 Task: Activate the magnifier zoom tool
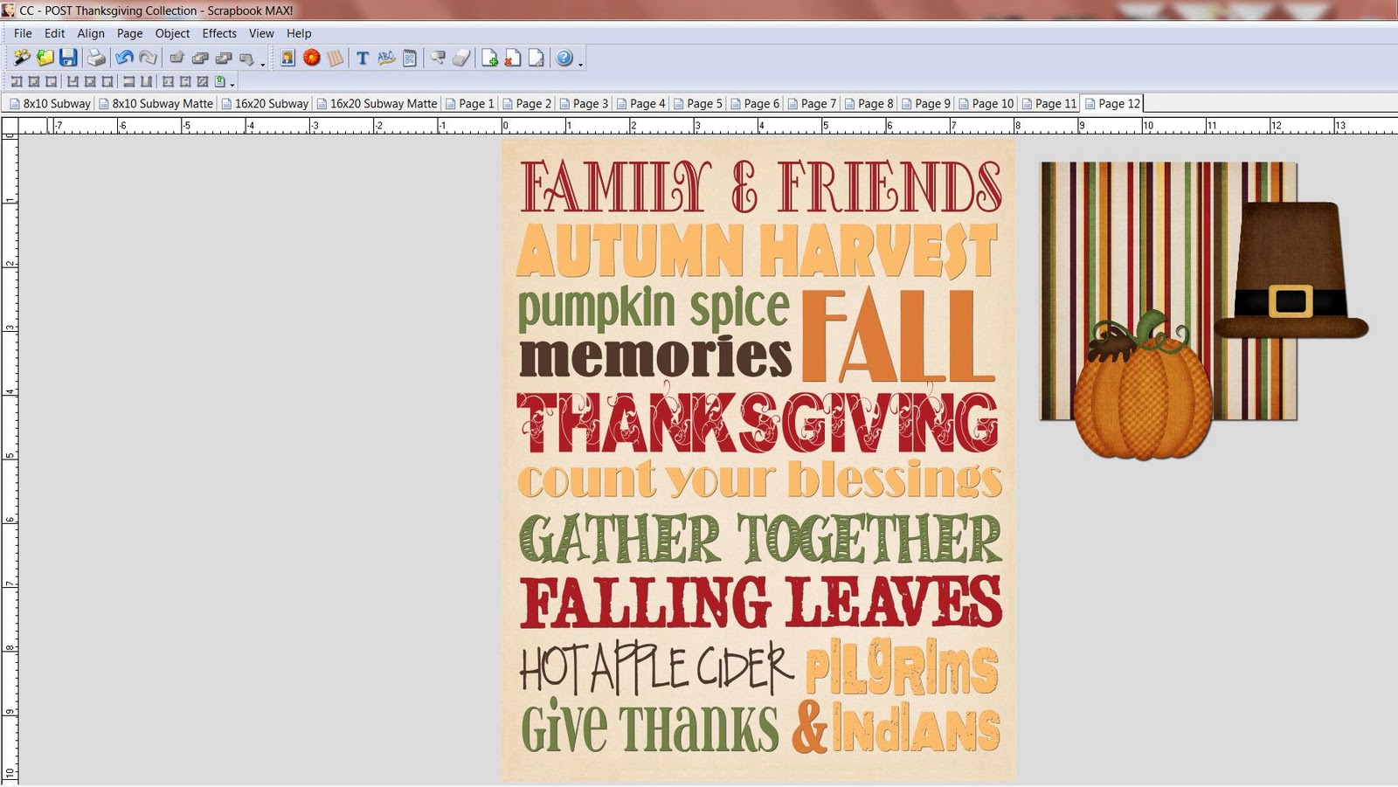click(435, 57)
